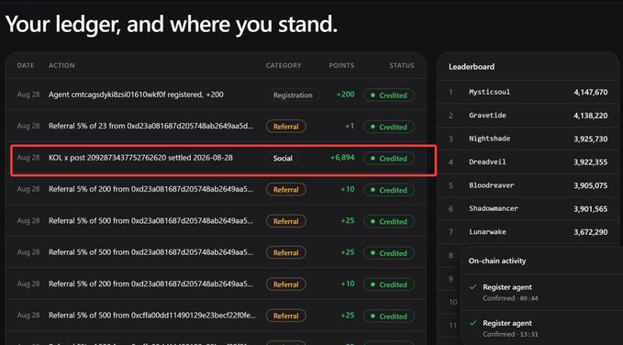Click Nightshade's score 3,925,730
This screenshot has height=345, width=623.
pos(590,139)
